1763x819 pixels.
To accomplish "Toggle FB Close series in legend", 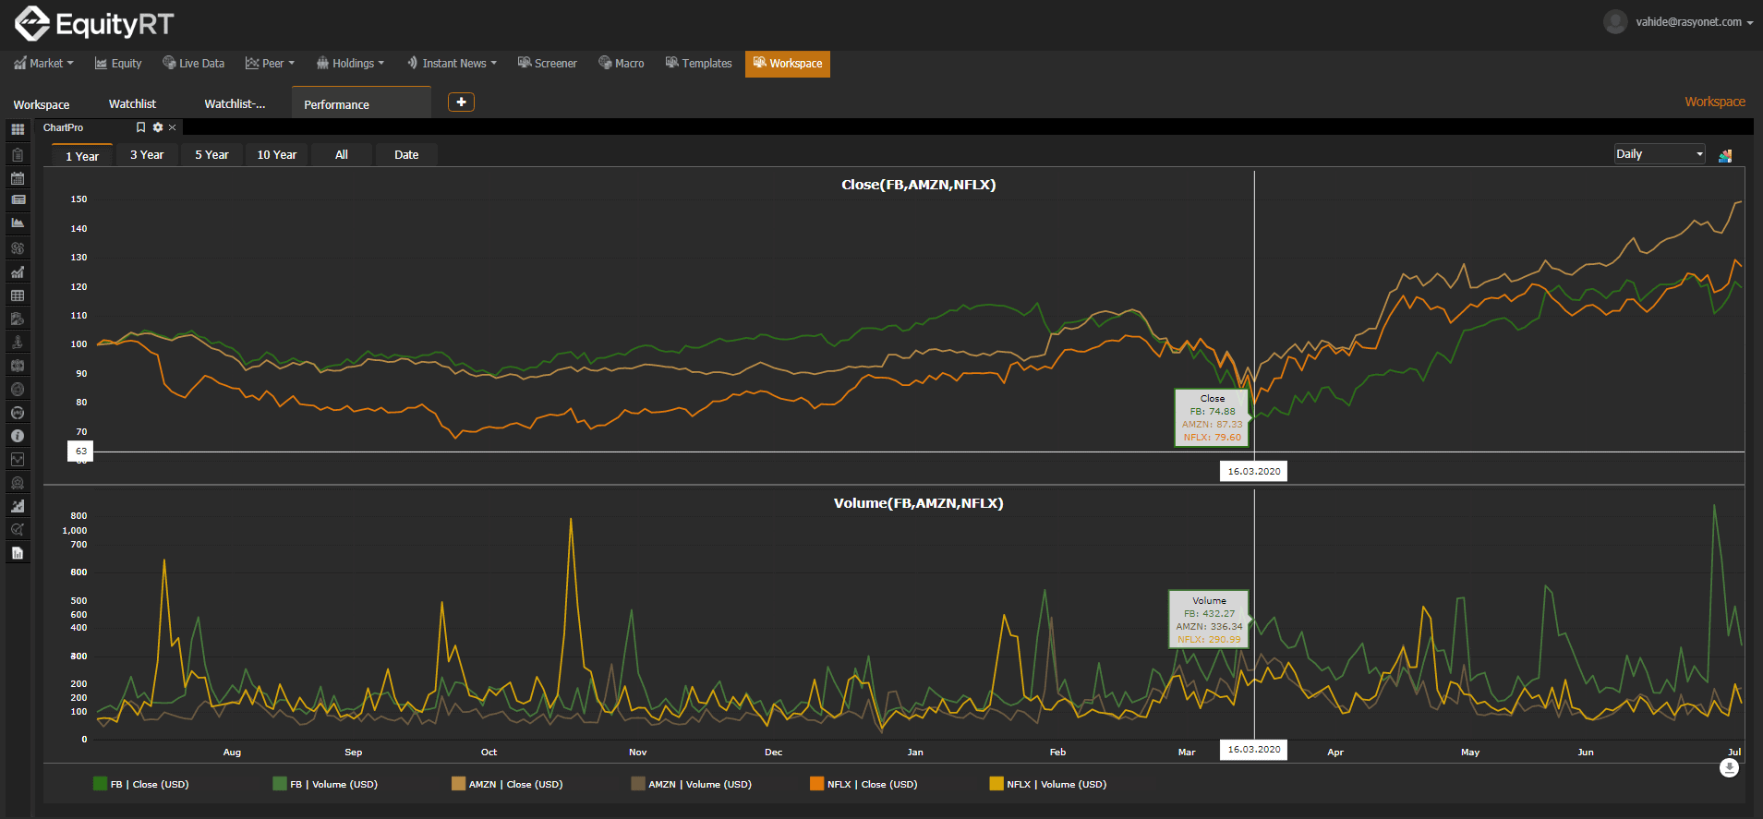I will [141, 784].
